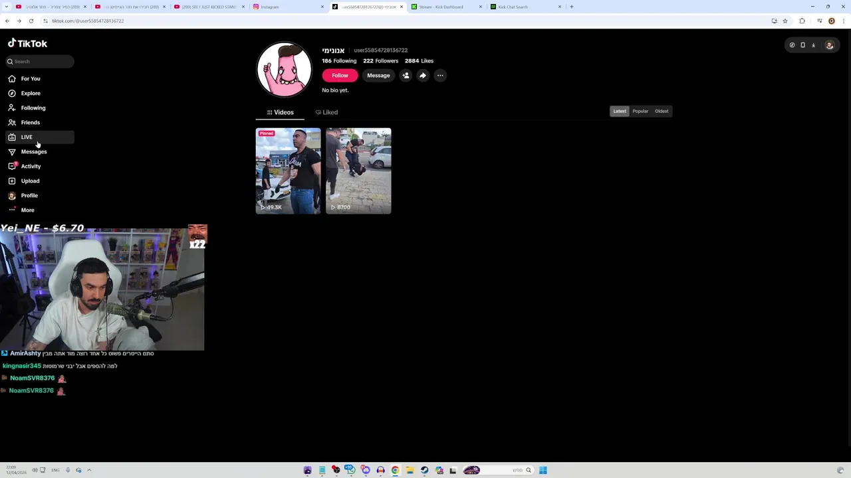
Task: Reload the TikTok page
Action: point(31,21)
